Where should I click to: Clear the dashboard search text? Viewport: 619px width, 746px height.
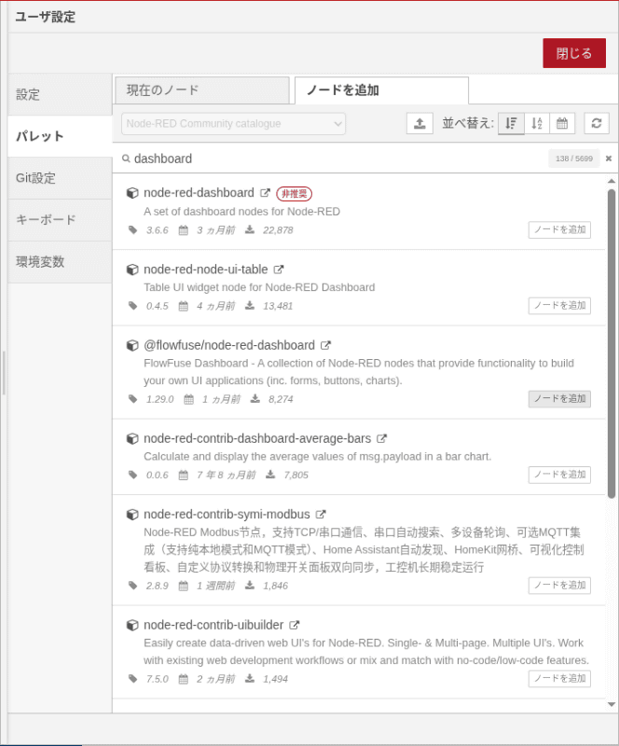click(609, 159)
